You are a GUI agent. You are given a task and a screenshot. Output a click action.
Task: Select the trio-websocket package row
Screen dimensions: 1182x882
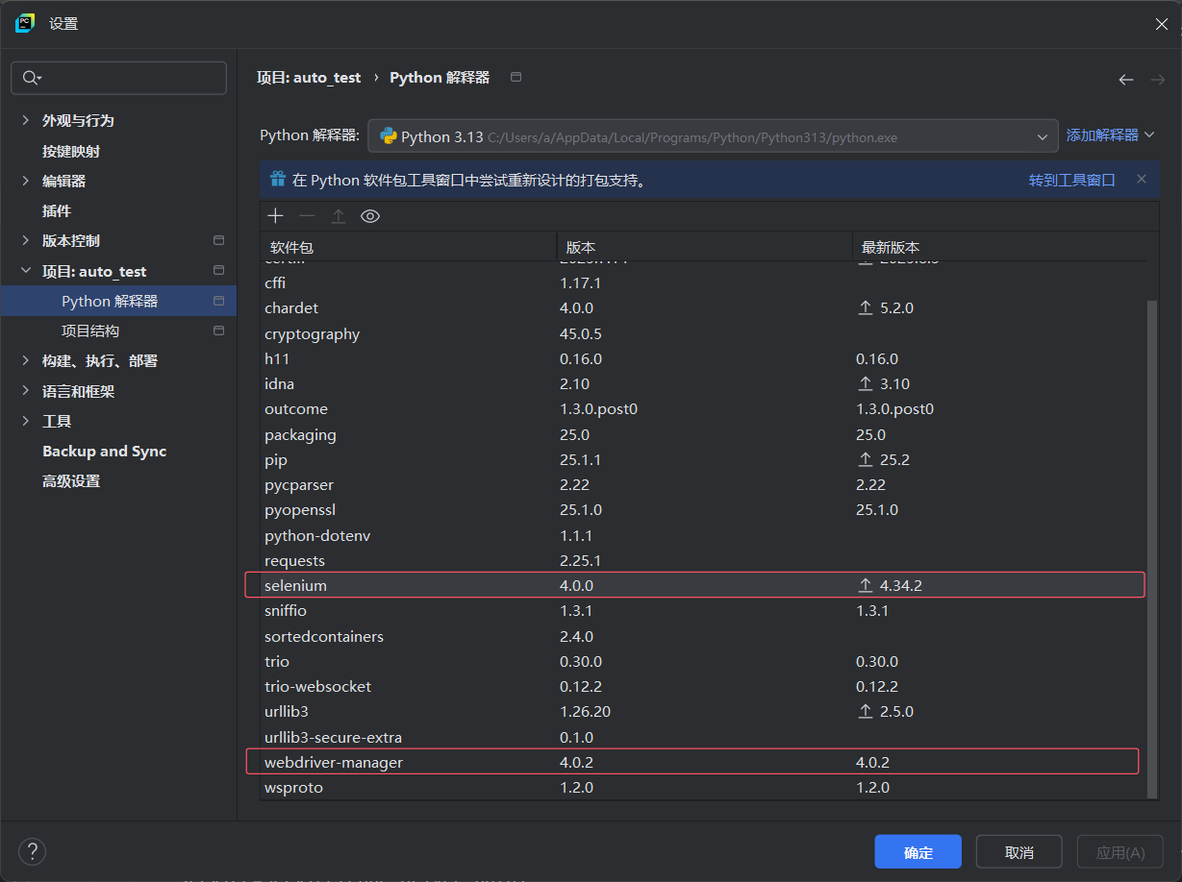[703, 687]
